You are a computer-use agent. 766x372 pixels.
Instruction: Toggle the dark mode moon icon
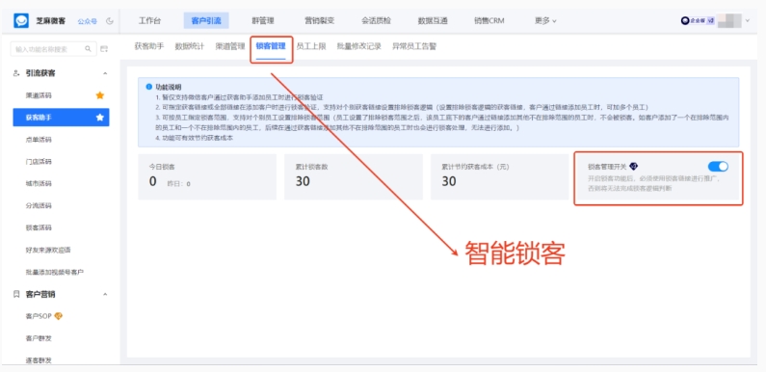point(110,21)
